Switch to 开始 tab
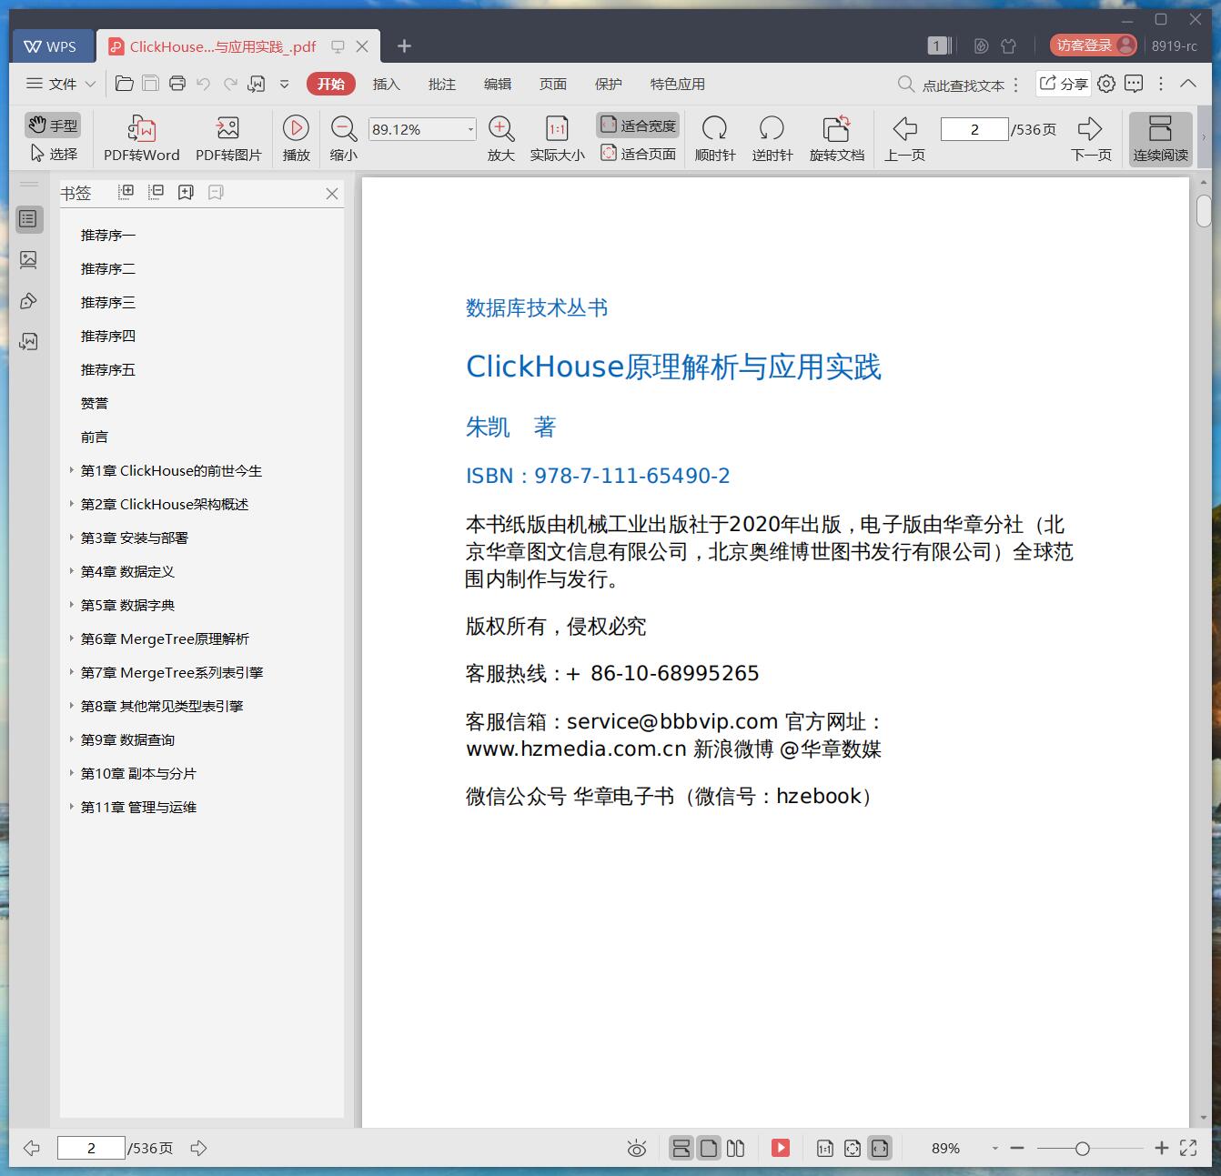The width and height of the screenshot is (1221, 1176). [331, 84]
